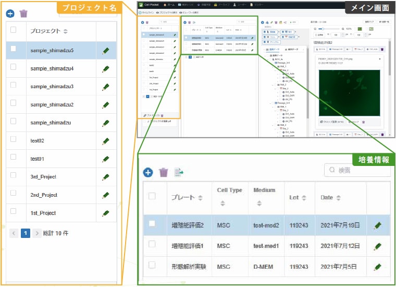Click trash icon under the main-screen green cell image
The height and width of the screenshot is (287, 396).
point(363,122)
